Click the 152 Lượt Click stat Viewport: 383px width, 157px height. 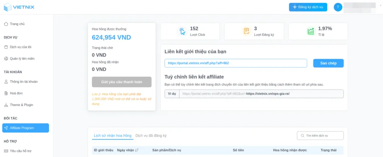click(x=194, y=28)
